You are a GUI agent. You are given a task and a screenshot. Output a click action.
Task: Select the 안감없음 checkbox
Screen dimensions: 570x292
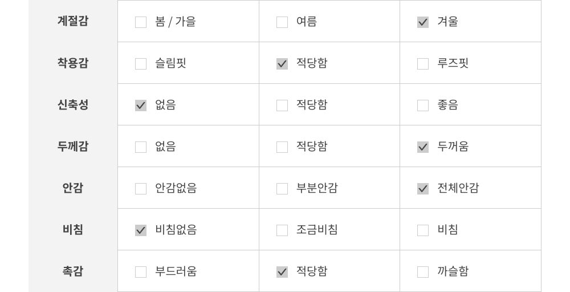[141, 189]
